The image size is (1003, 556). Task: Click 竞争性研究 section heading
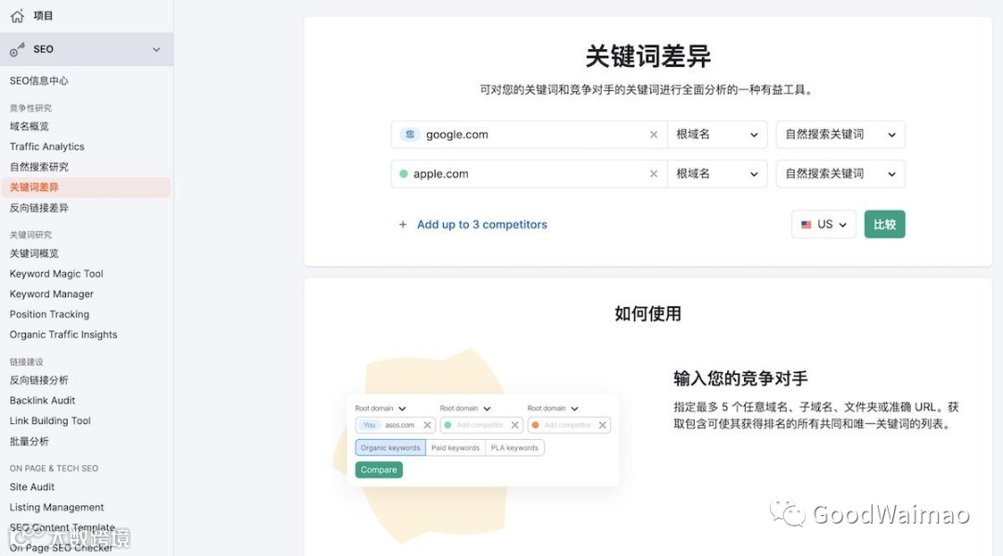[31, 108]
